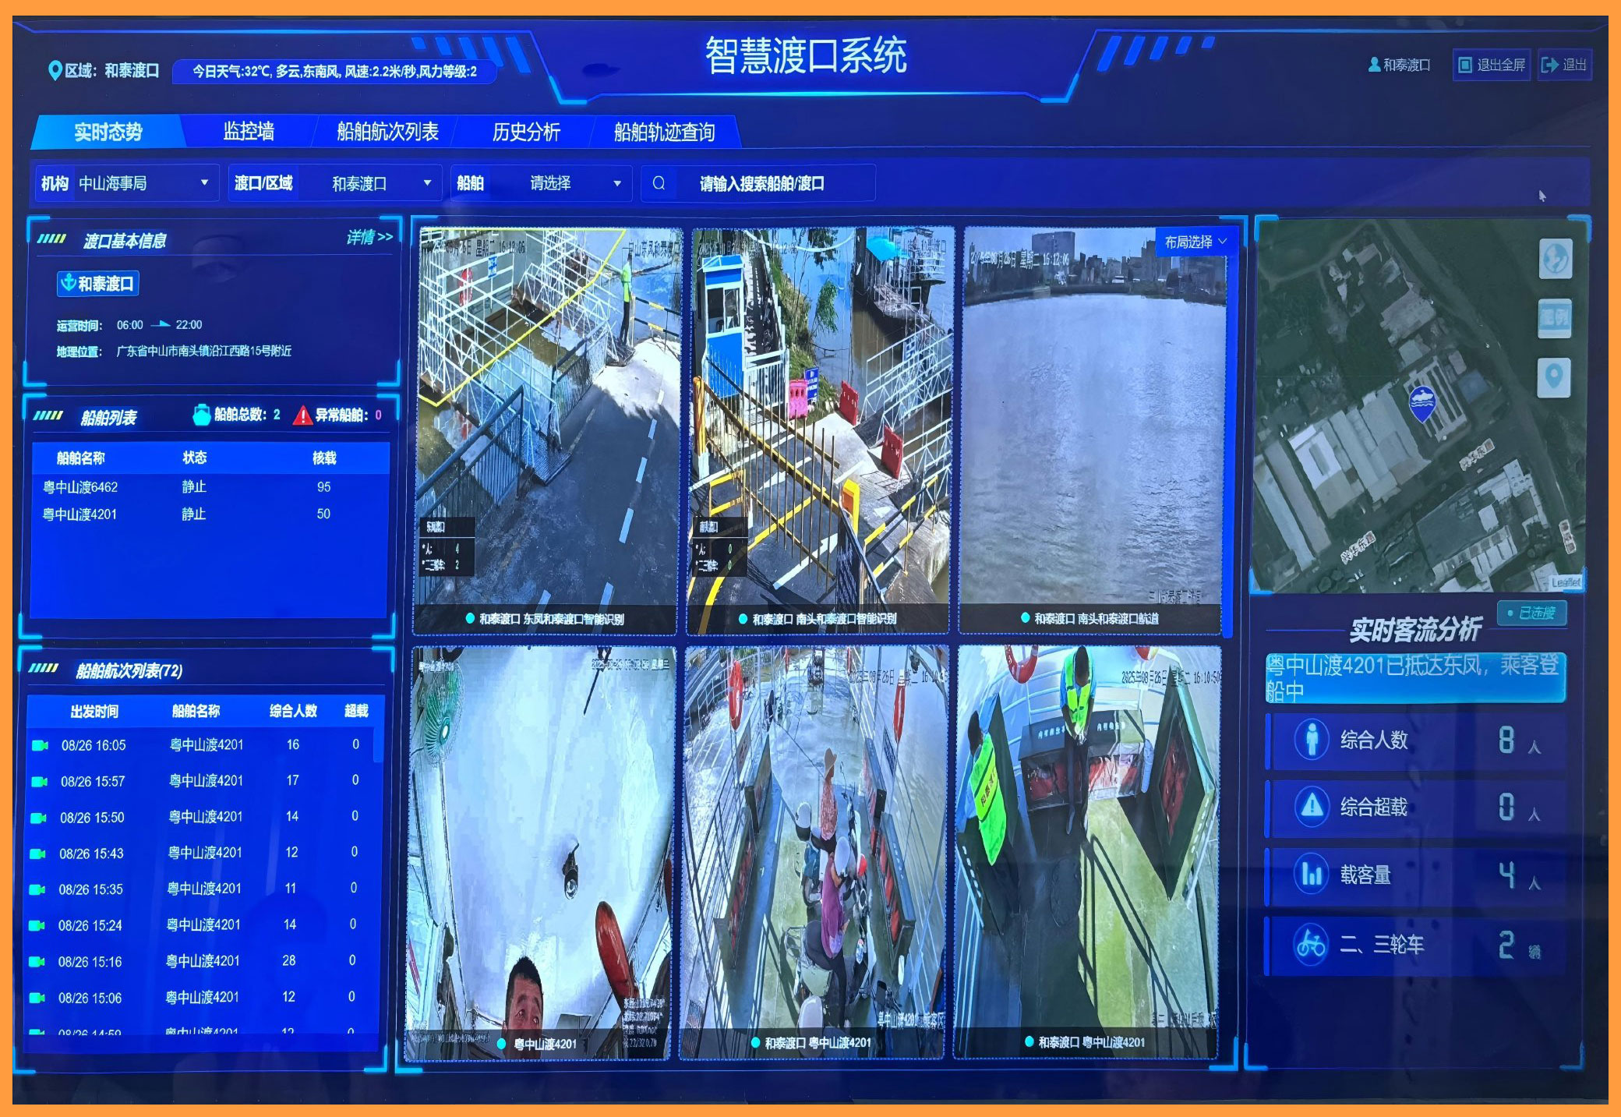Click the 搜索船舶/渡口 search input field
The image size is (1621, 1117).
coord(761,184)
